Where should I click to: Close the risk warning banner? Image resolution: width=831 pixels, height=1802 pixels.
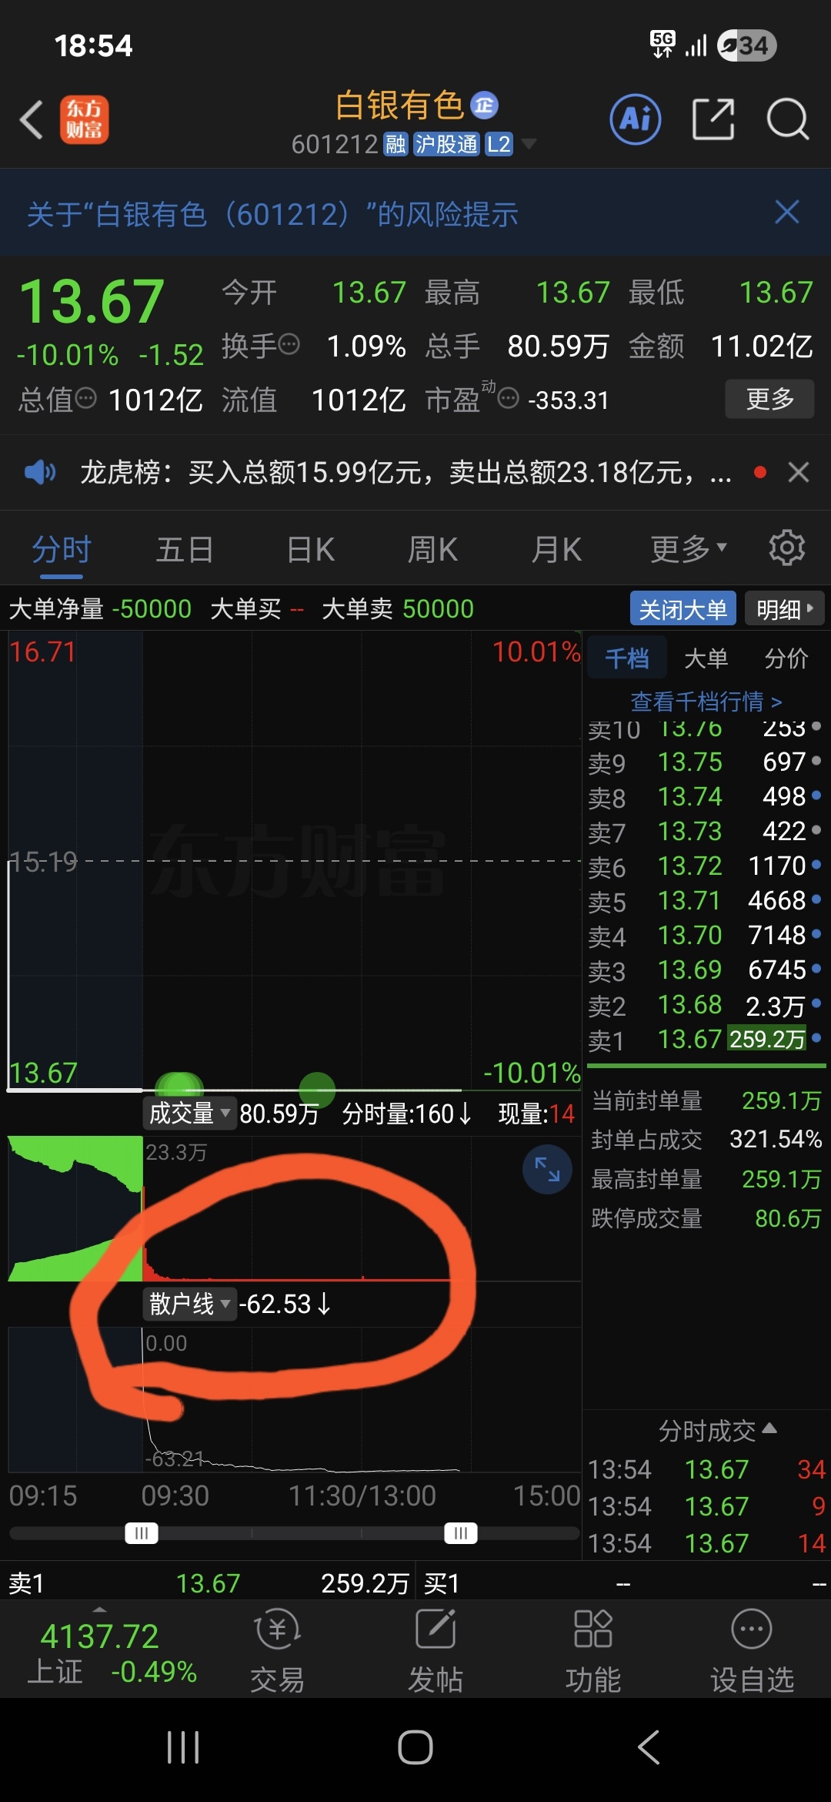point(787,213)
